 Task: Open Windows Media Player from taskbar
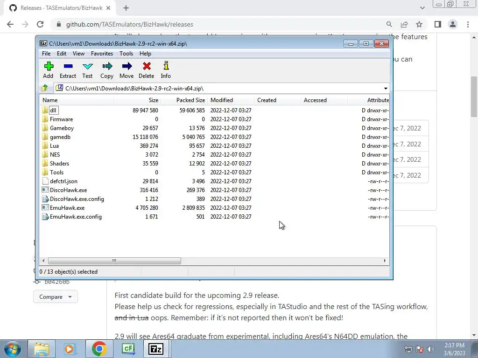point(70,349)
